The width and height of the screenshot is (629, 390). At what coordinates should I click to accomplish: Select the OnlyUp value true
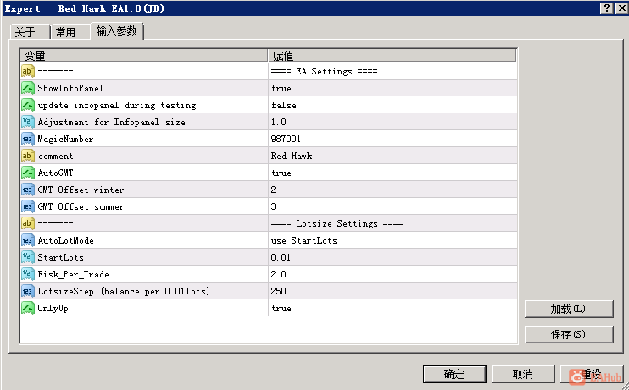[281, 308]
